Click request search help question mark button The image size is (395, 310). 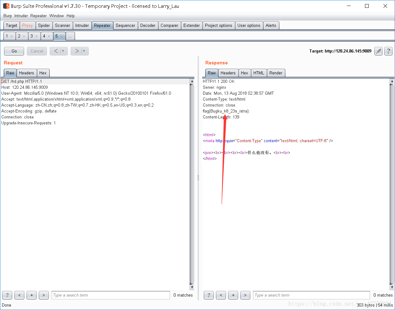click(7, 295)
